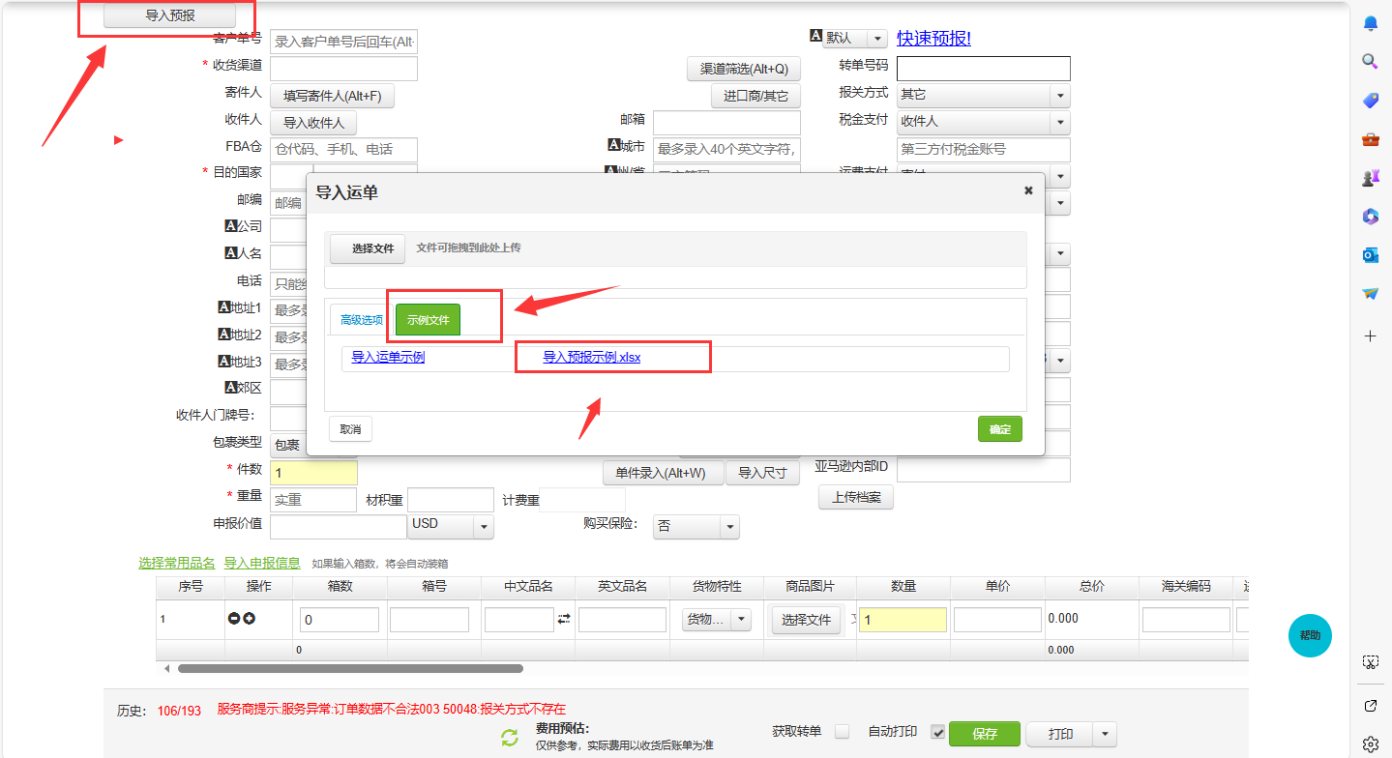This screenshot has width=1392, height=758.
Task: Click 选择文件 in the import dialog
Action: pyautogui.click(x=368, y=248)
